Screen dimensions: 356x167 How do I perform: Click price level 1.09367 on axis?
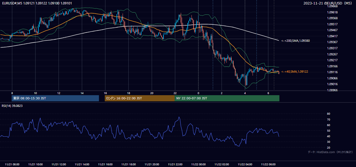tap(332, 42)
